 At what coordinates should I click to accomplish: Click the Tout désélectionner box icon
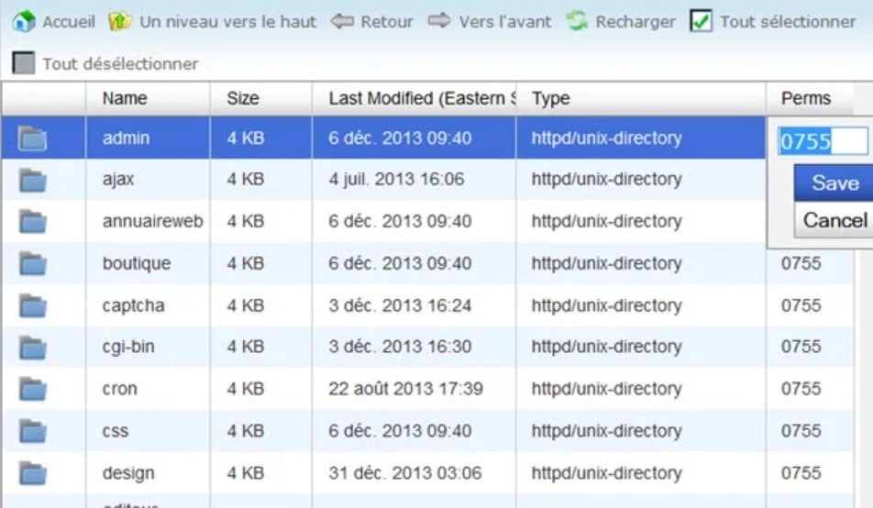pos(24,63)
